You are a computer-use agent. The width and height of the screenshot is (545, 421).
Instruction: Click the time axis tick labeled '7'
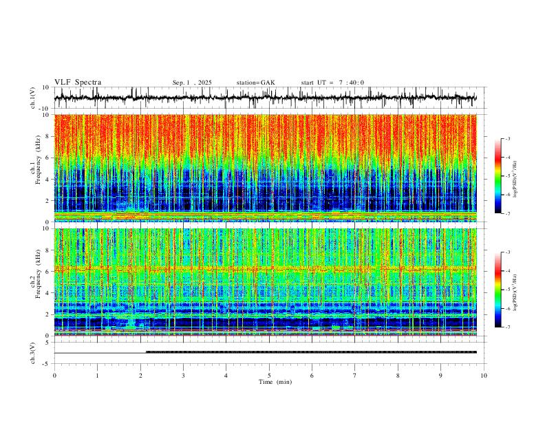click(x=355, y=376)
